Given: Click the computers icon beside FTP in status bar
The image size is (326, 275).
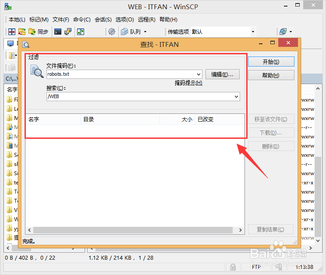Looking at the screenshot, I should tap(279, 267).
